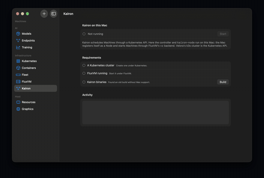This screenshot has width=264, height=178.
Task: Show the Resources host page
Action: tap(35, 102)
